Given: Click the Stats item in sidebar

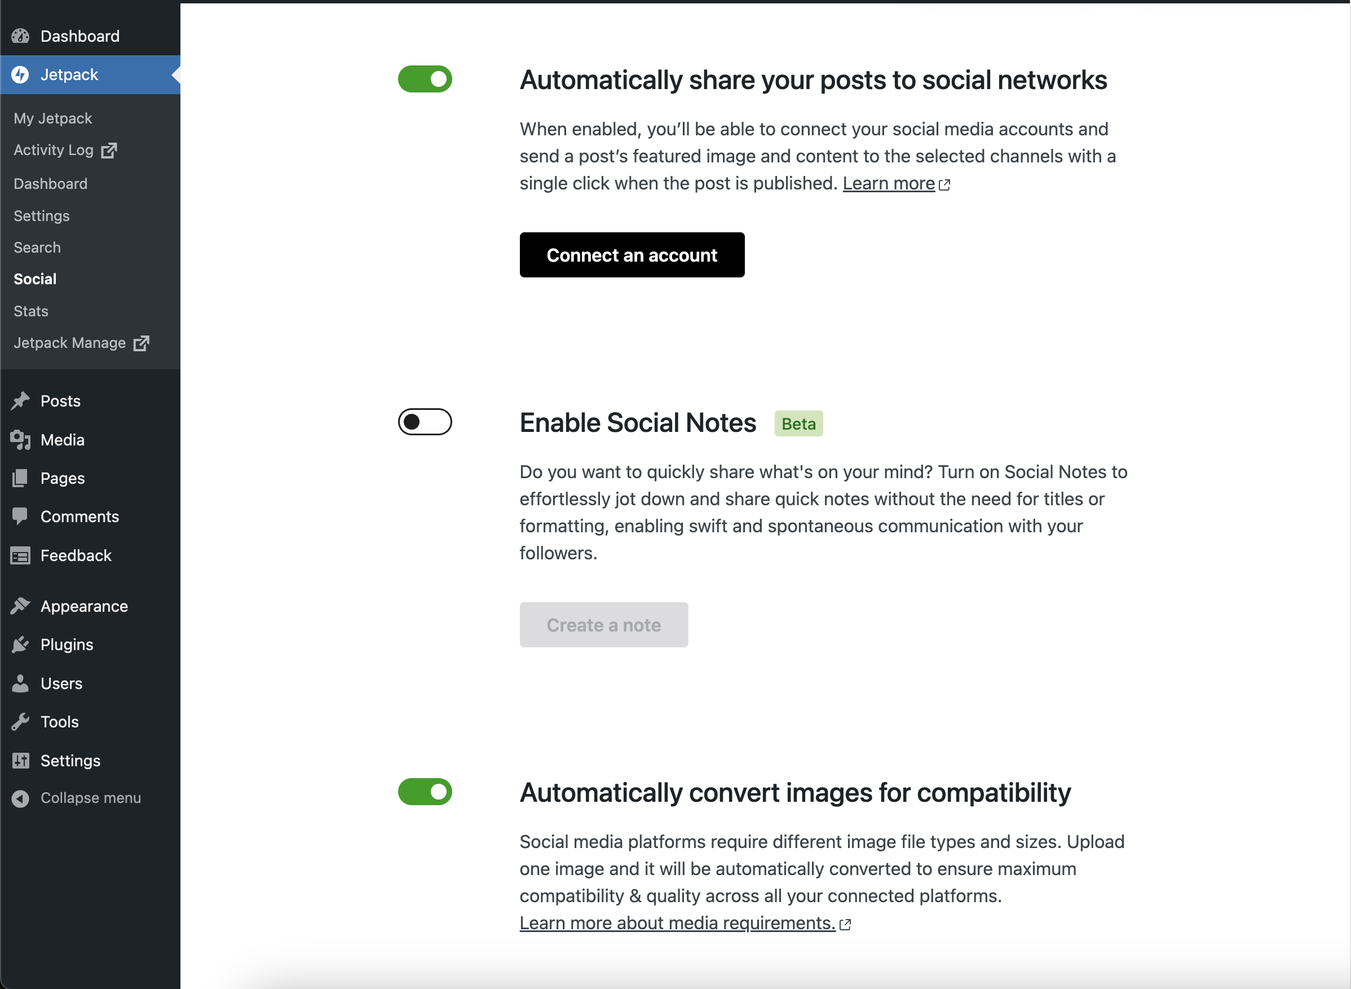Looking at the screenshot, I should [x=32, y=311].
